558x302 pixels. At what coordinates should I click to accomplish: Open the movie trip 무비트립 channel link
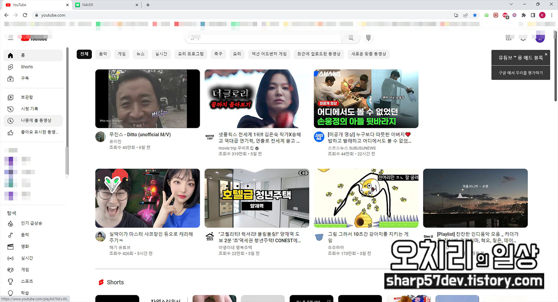[236, 148]
